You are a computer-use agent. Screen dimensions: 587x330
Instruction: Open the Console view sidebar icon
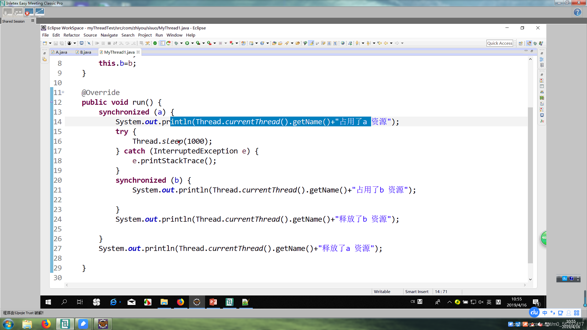542,115
